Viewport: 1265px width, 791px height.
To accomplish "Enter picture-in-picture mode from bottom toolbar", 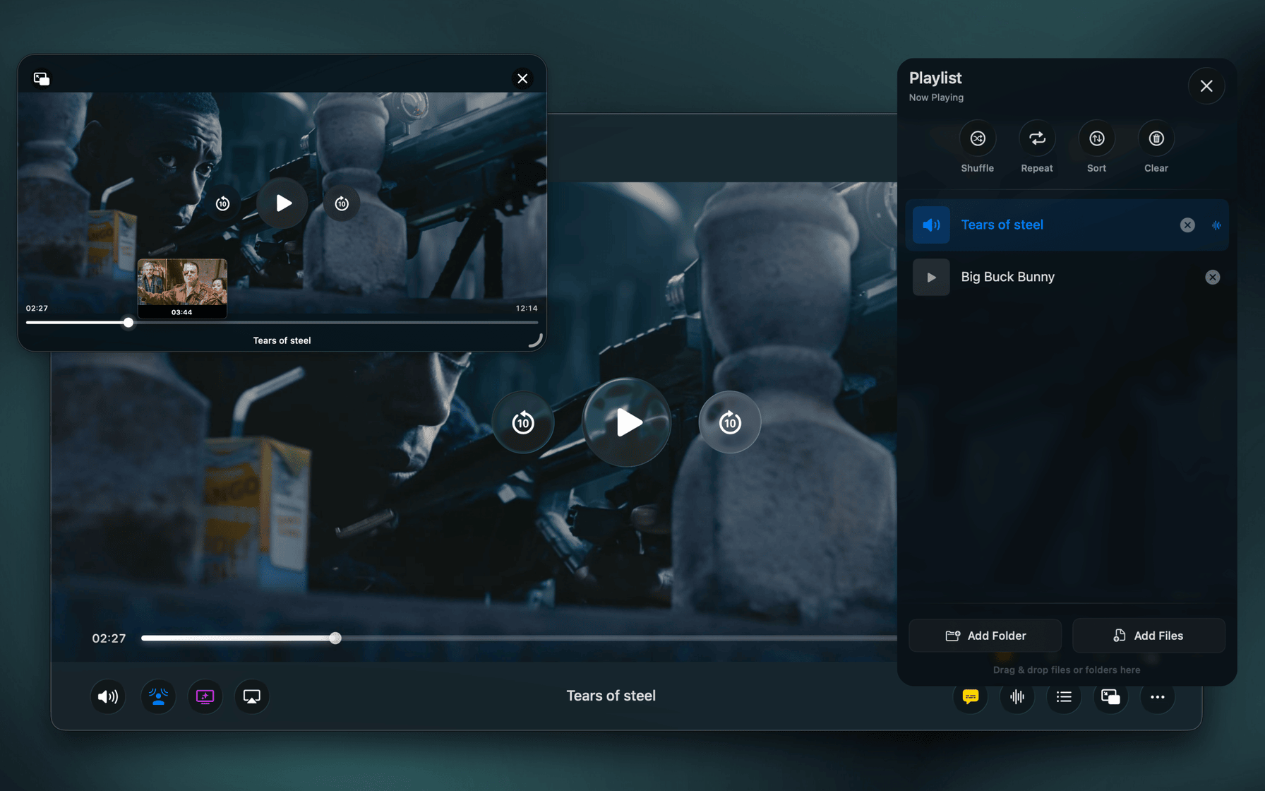I will (x=1110, y=696).
